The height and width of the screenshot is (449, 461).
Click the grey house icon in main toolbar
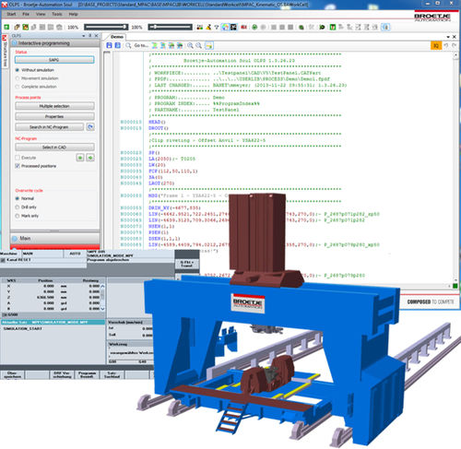point(59,27)
